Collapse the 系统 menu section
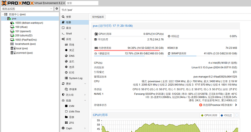 pyautogui.click(x=85, y=39)
